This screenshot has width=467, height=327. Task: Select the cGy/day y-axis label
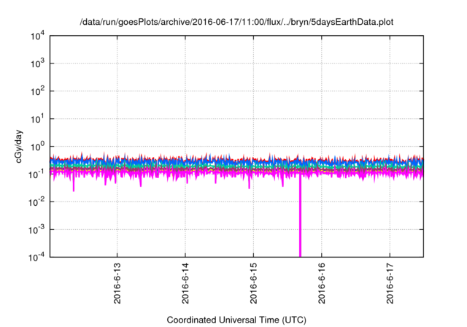[18, 146]
